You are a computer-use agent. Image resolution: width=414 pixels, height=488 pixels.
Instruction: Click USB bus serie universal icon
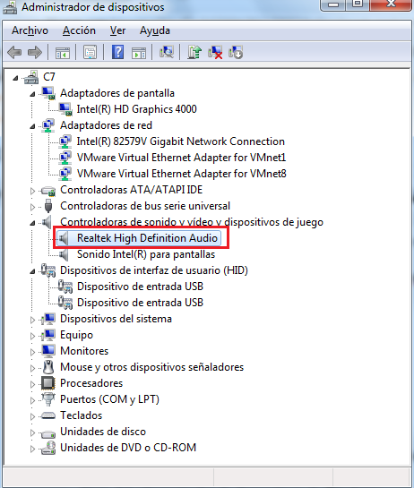pyautogui.click(x=48, y=206)
